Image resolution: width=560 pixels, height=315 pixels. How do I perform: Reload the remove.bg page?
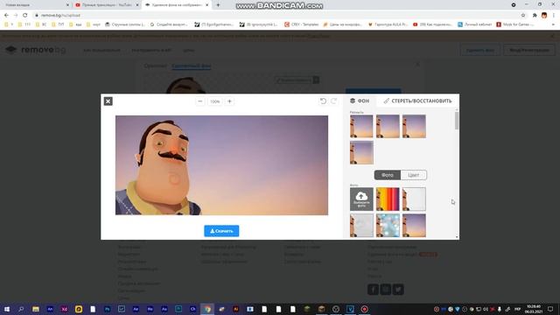25,16
